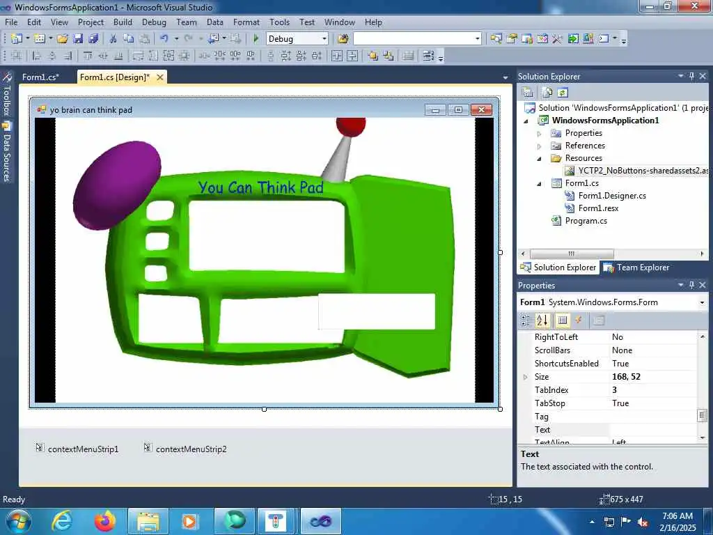Collapse the Resources folder node
This screenshot has width=713, height=535.
[540, 159]
